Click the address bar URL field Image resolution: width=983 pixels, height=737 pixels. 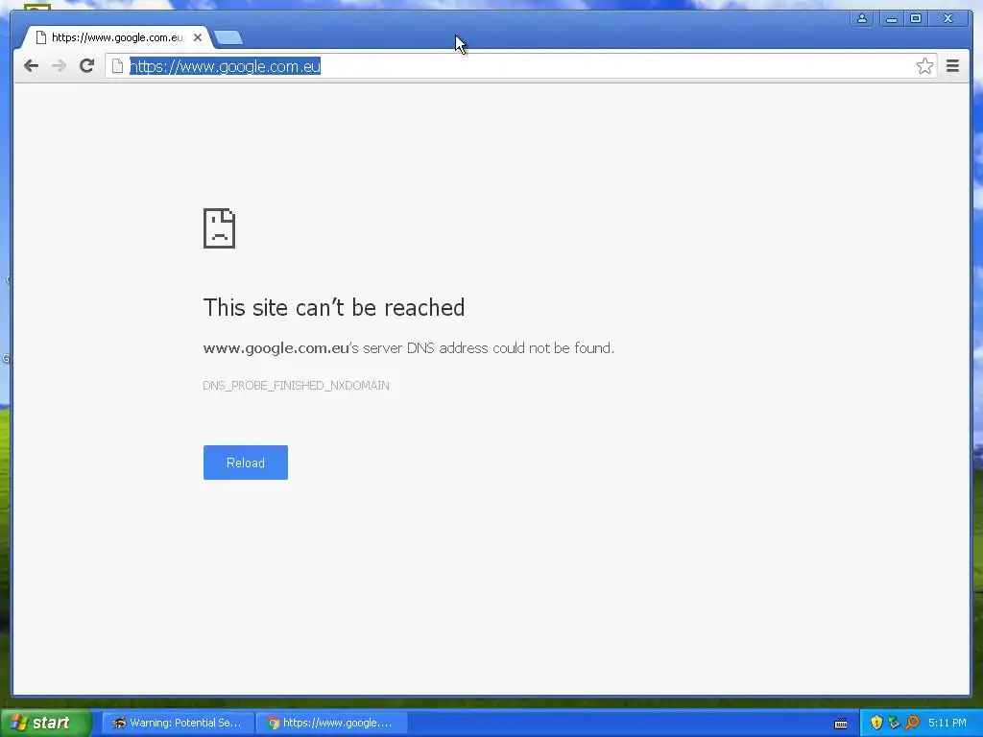(520, 66)
